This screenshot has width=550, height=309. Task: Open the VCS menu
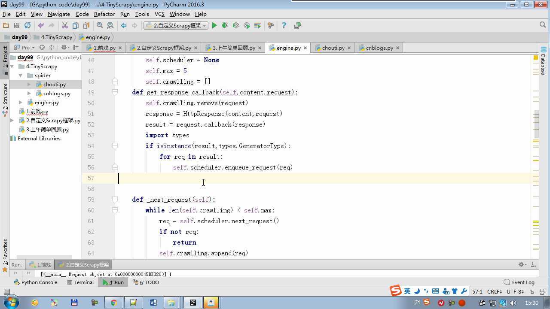tap(159, 14)
